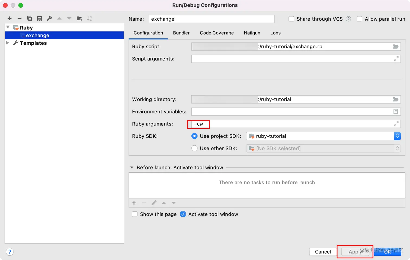The height and width of the screenshot is (260, 410).
Task: Move before launch task up
Action: (x=164, y=203)
